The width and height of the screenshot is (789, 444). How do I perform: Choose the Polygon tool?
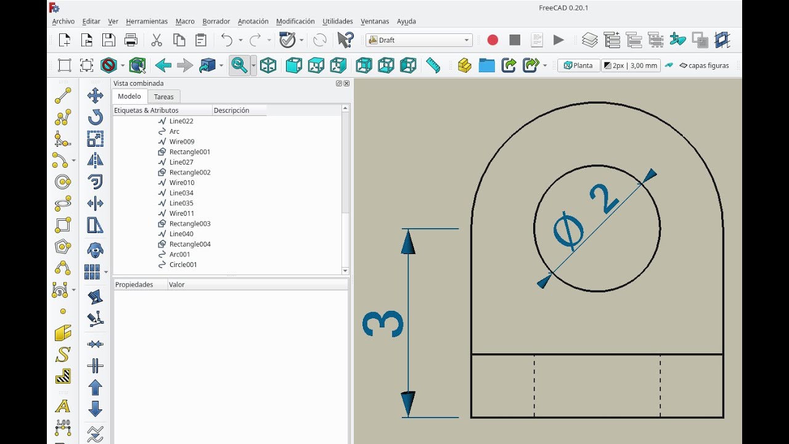[63, 247]
